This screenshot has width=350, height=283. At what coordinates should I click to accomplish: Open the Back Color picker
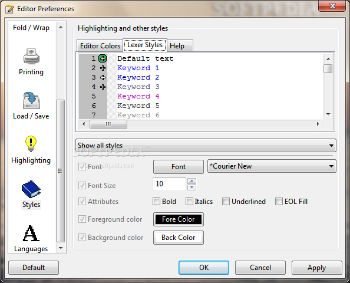click(179, 238)
